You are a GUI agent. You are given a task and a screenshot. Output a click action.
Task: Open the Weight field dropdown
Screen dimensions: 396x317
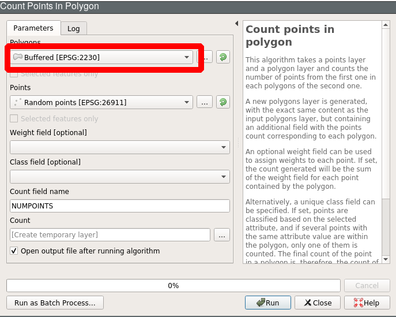(119, 147)
